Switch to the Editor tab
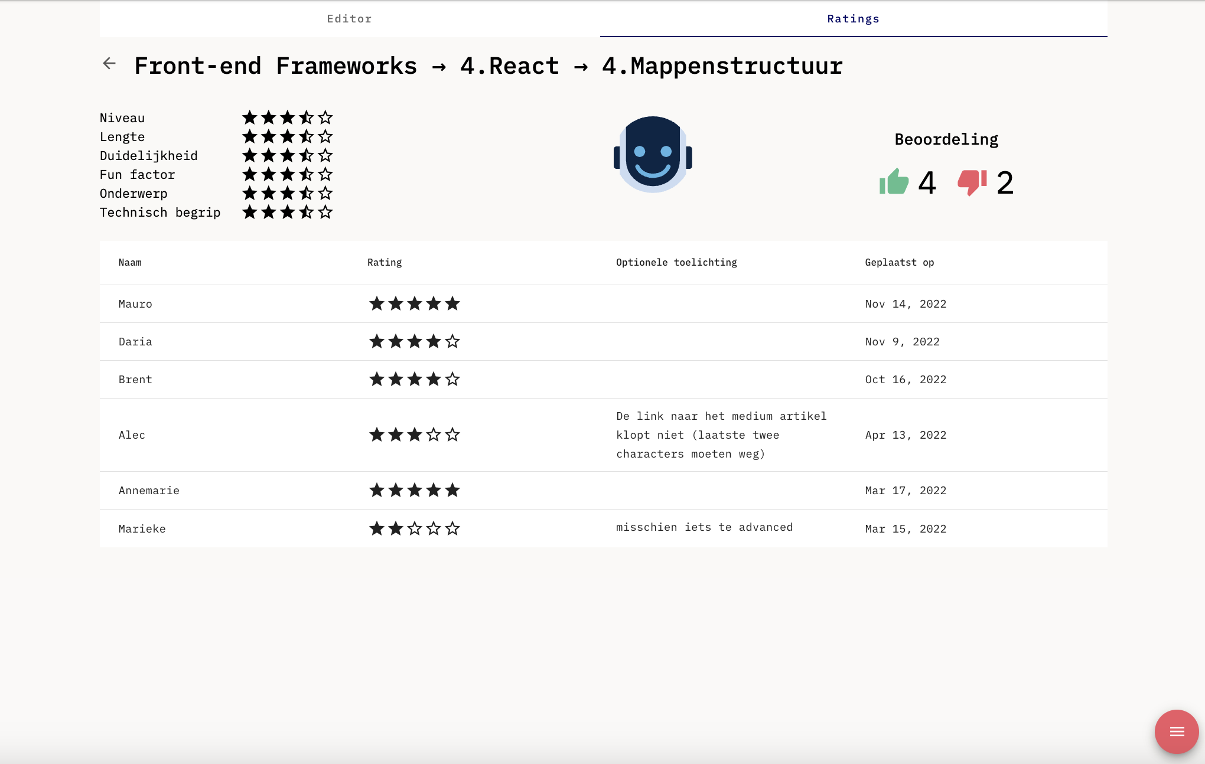This screenshot has height=764, width=1205. pos(350,19)
